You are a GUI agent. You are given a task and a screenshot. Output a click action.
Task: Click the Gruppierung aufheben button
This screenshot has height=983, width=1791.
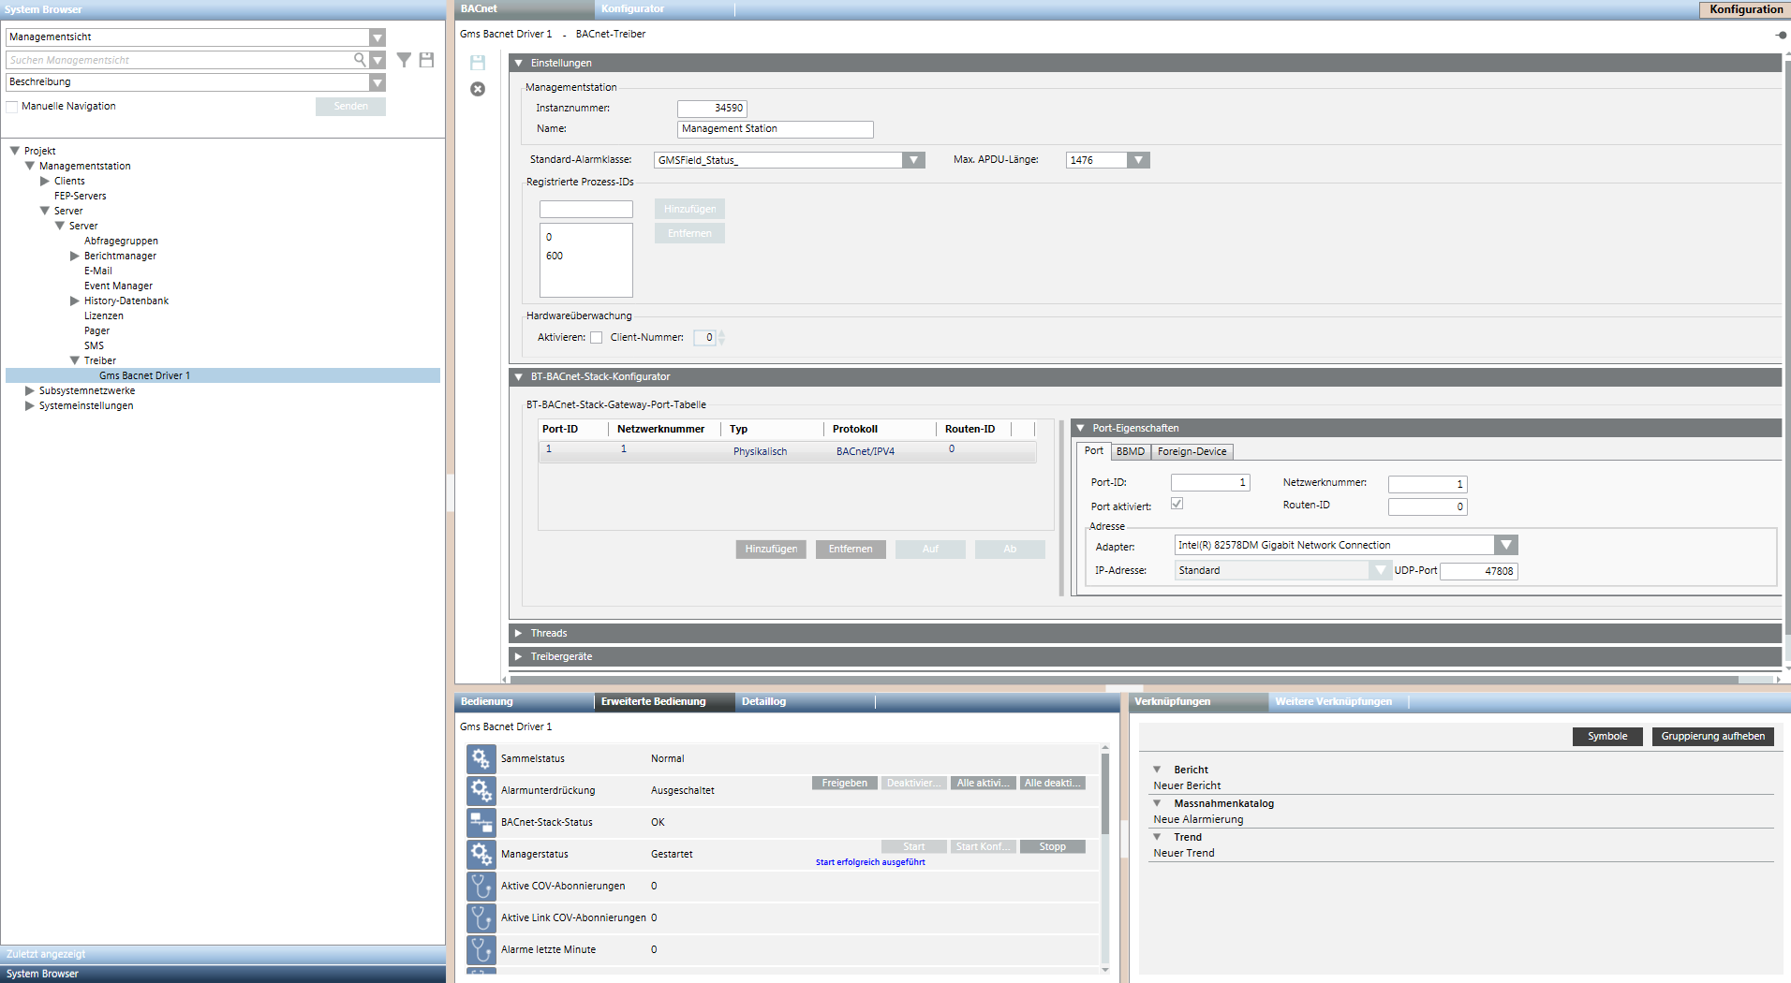pos(1712,736)
